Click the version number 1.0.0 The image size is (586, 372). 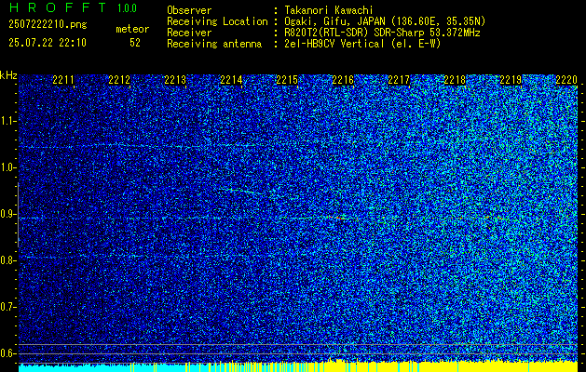click(x=127, y=8)
